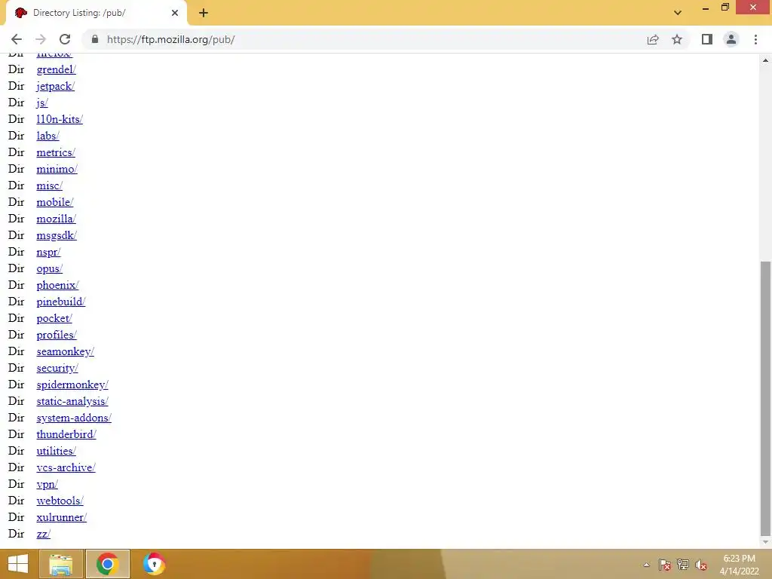Open the thunderbird/ directory
The width and height of the screenshot is (772, 579).
coord(66,434)
